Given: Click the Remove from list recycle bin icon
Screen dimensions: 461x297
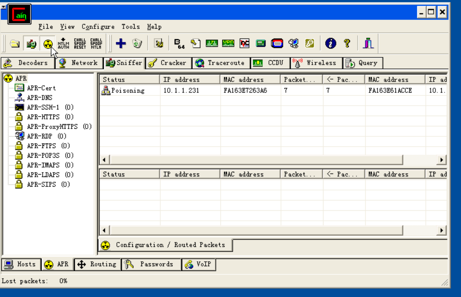Looking at the screenshot, I should 137,43.
